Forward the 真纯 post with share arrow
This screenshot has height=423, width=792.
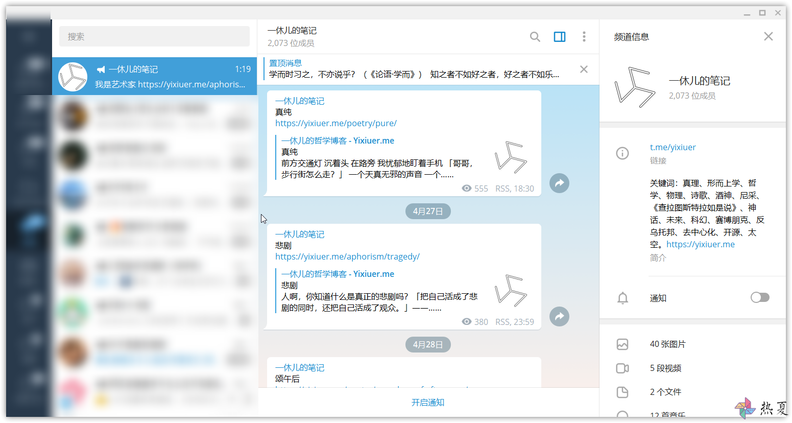pos(559,183)
